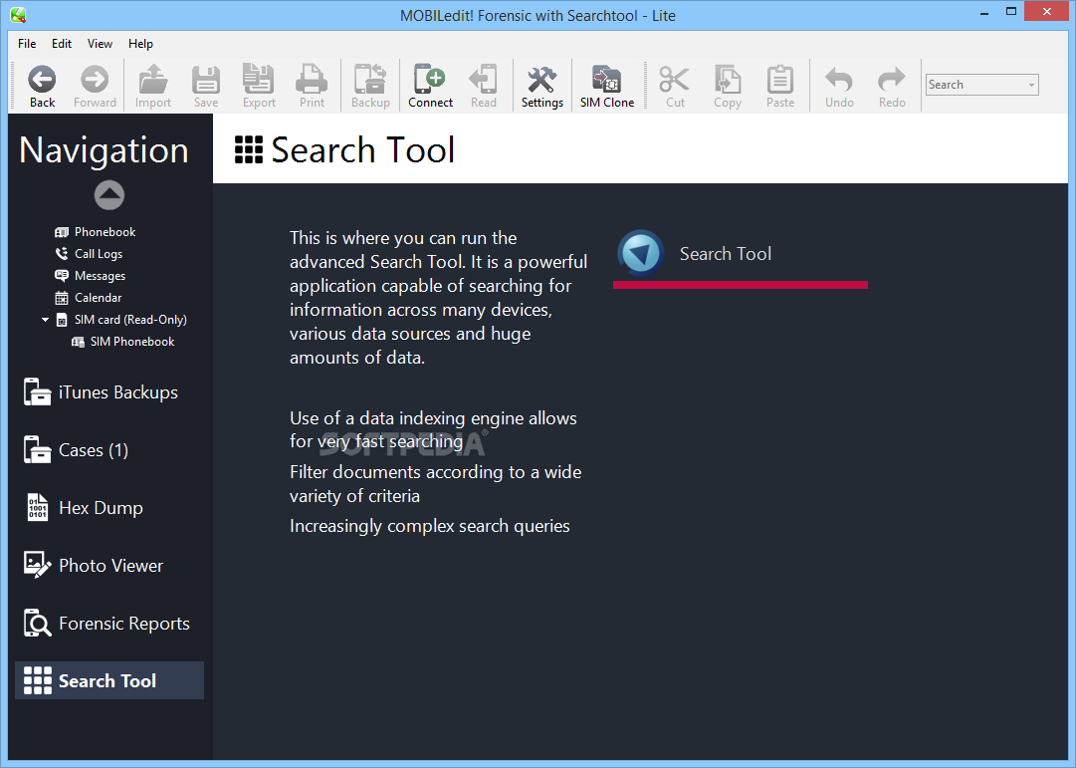
Task: Click the Undo toolbar arrow
Action: [839, 87]
